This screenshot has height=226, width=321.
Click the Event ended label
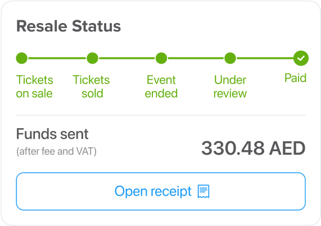[161, 87]
